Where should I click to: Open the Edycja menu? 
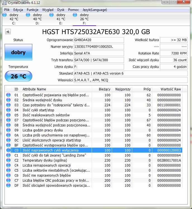18,10
